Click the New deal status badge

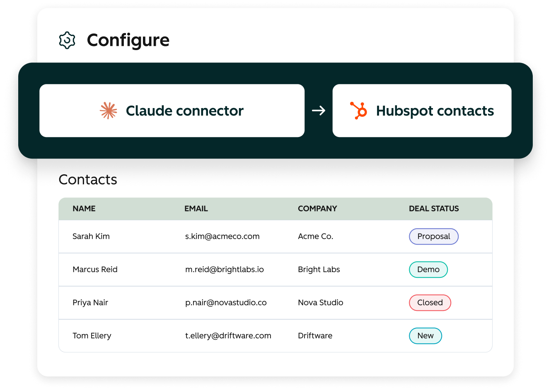pos(425,336)
